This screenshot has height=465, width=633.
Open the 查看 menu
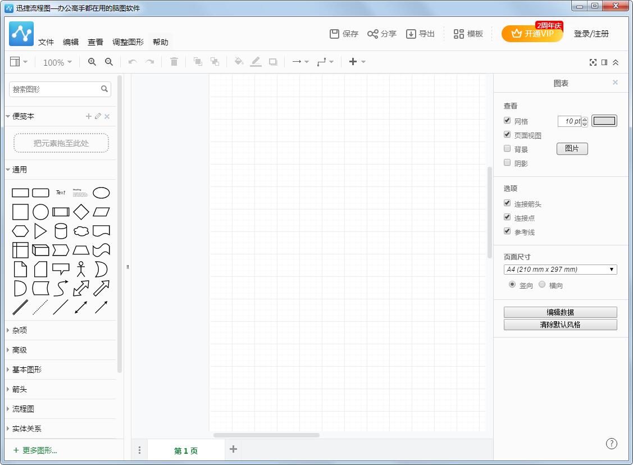point(95,42)
